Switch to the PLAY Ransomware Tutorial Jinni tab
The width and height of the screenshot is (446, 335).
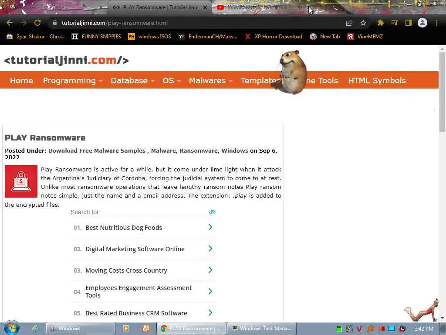tap(161, 7)
